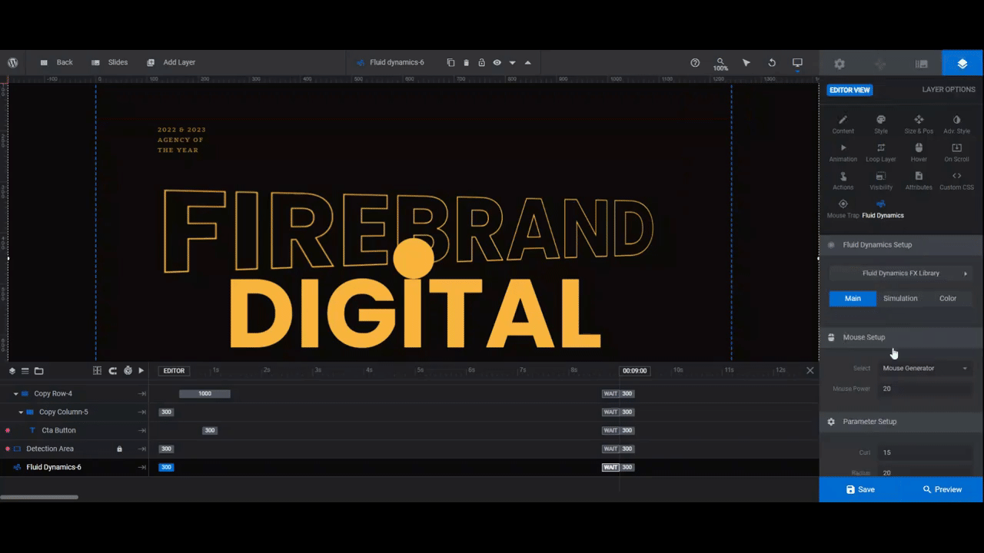Viewport: 984px width, 553px height.
Task: Open the Slides menu
Action: pos(109,62)
